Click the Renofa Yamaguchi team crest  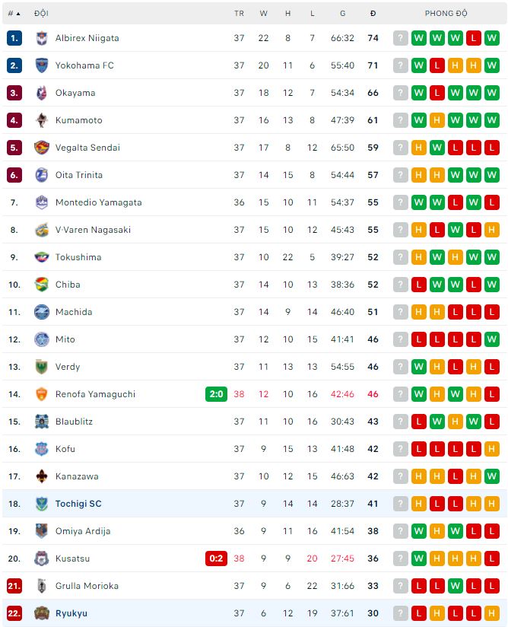pos(42,394)
